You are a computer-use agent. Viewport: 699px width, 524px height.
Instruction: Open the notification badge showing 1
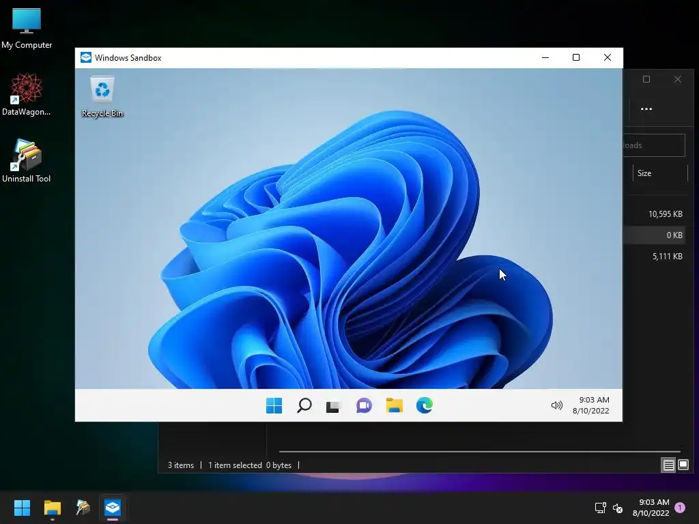tap(680, 508)
